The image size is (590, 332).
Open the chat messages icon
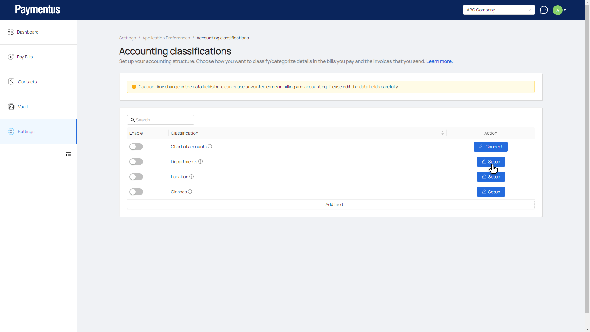point(544,10)
